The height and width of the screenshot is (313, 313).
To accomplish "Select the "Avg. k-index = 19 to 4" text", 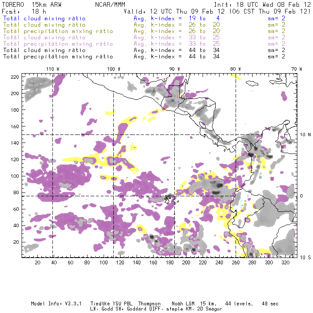I will click(x=177, y=18).
